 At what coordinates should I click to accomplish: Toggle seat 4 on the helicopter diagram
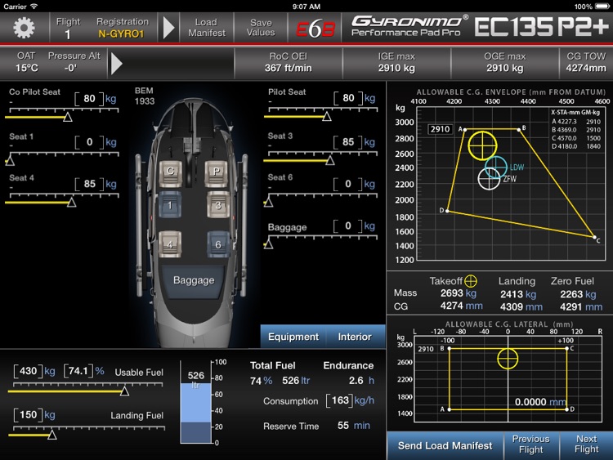(170, 243)
